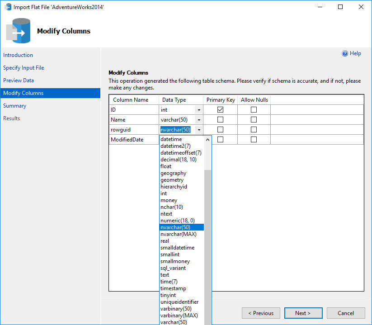Expand the data type dropdown for ID
Screen dimensions: 372x325
pyautogui.click(x=199, y=110)
